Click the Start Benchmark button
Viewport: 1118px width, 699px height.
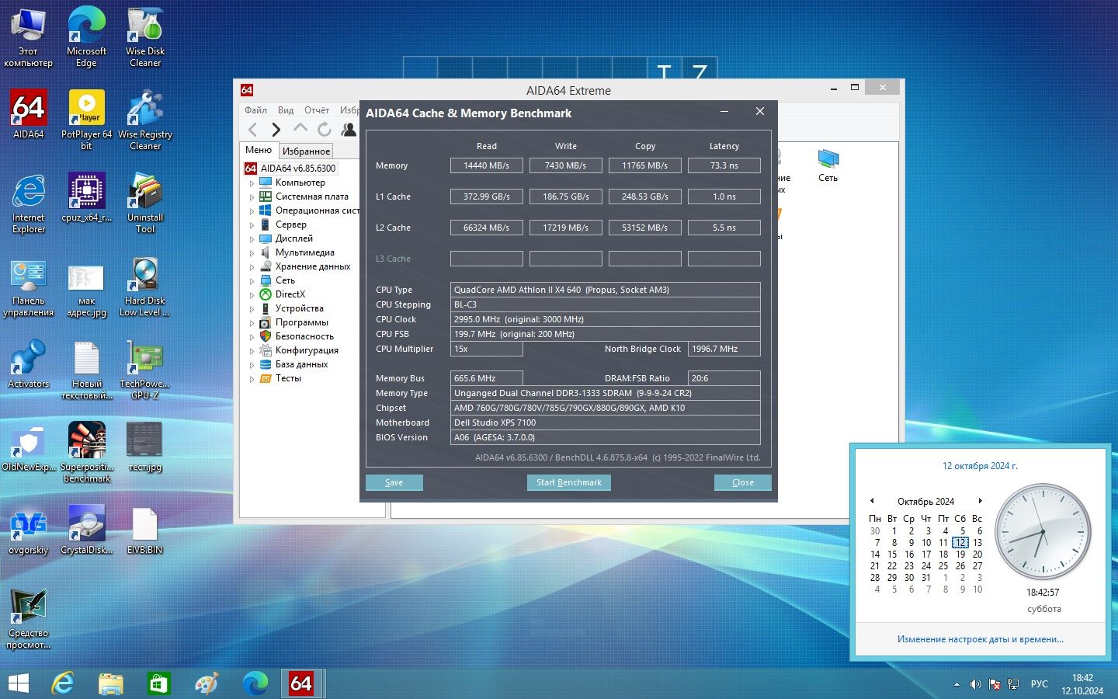[569, 482]
